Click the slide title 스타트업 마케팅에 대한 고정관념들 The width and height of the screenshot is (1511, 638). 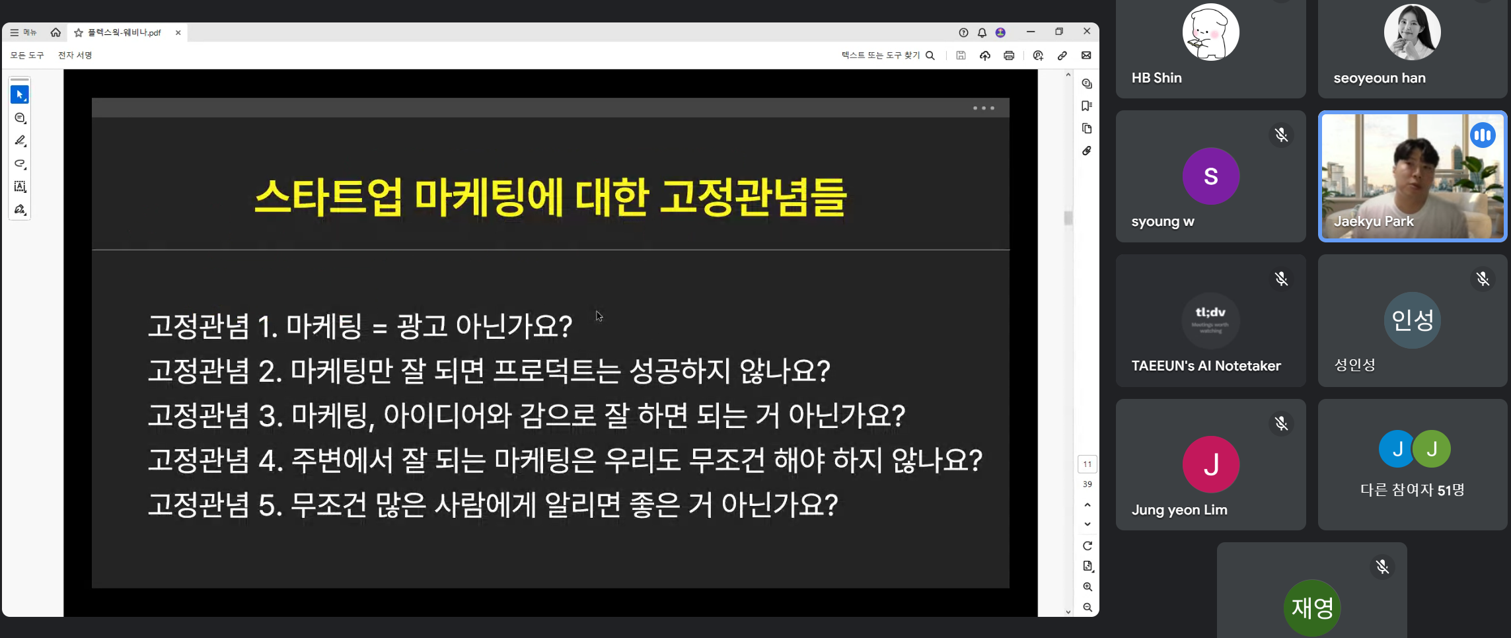[550, 197]
